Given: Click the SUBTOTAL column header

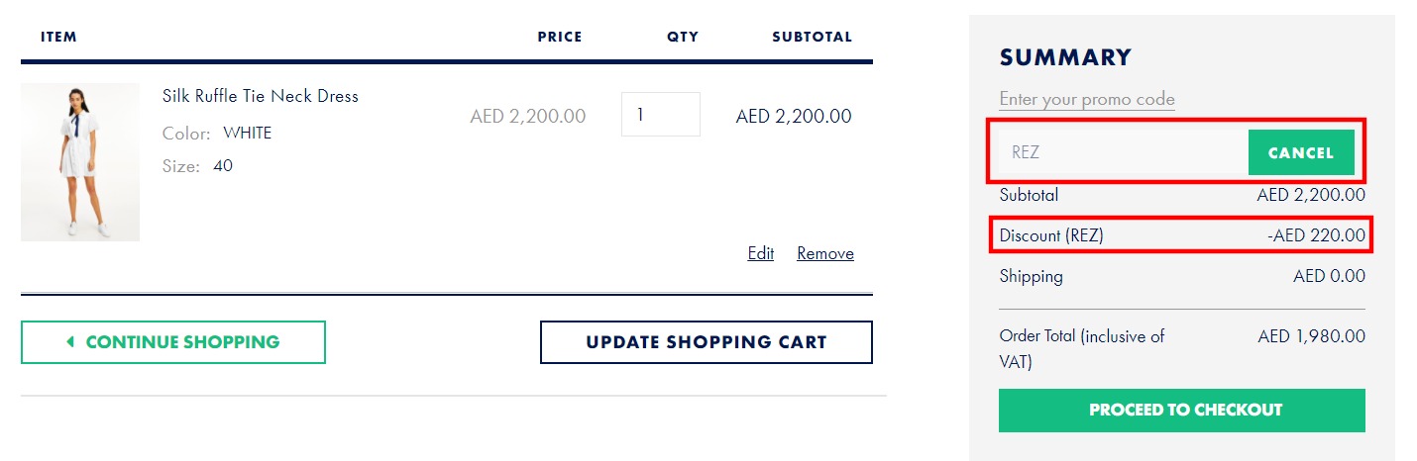Looking at the screenshot, I should tap(812, 37).
